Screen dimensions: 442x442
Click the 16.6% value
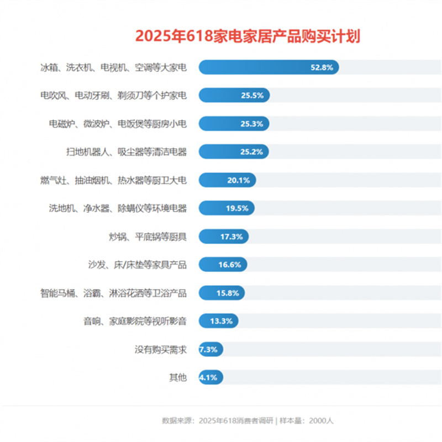(230, 265)
